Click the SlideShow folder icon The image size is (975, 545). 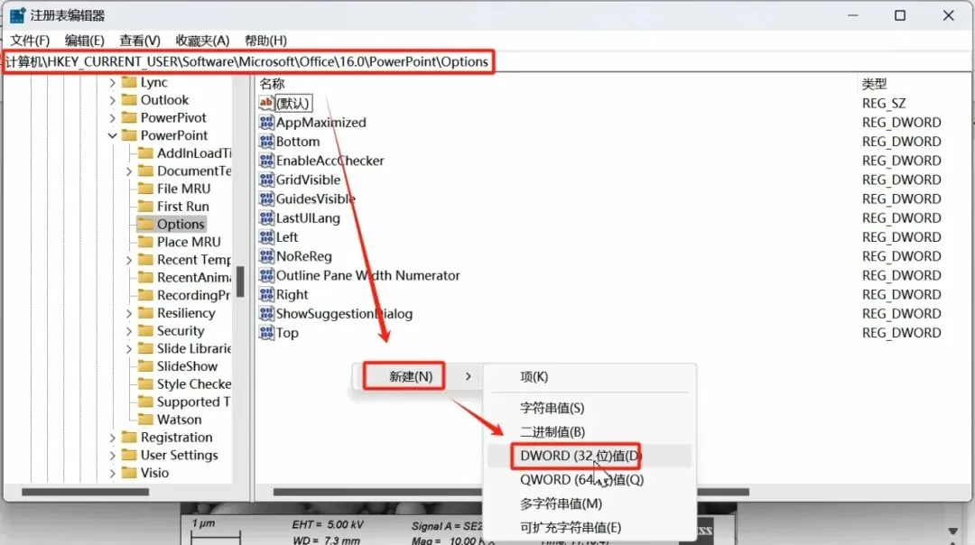click(x=145, y=366)
